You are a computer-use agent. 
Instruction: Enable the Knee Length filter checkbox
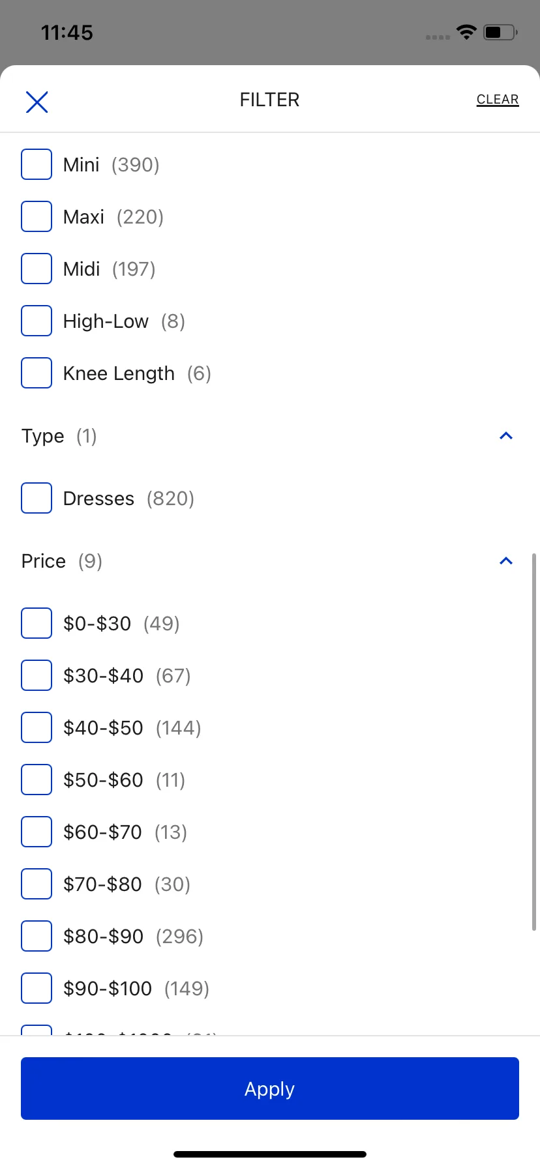pyautogui.click(x=37, y=373)
